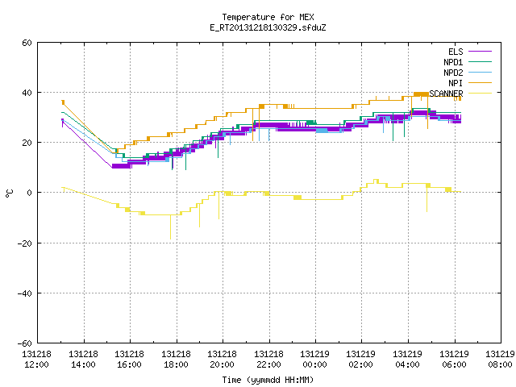
Task: Click the x-axis label 131218 22:00
Action: coord(268,360)
